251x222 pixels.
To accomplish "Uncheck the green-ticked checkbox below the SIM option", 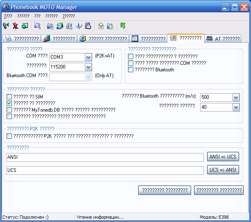I will (9, 103).
